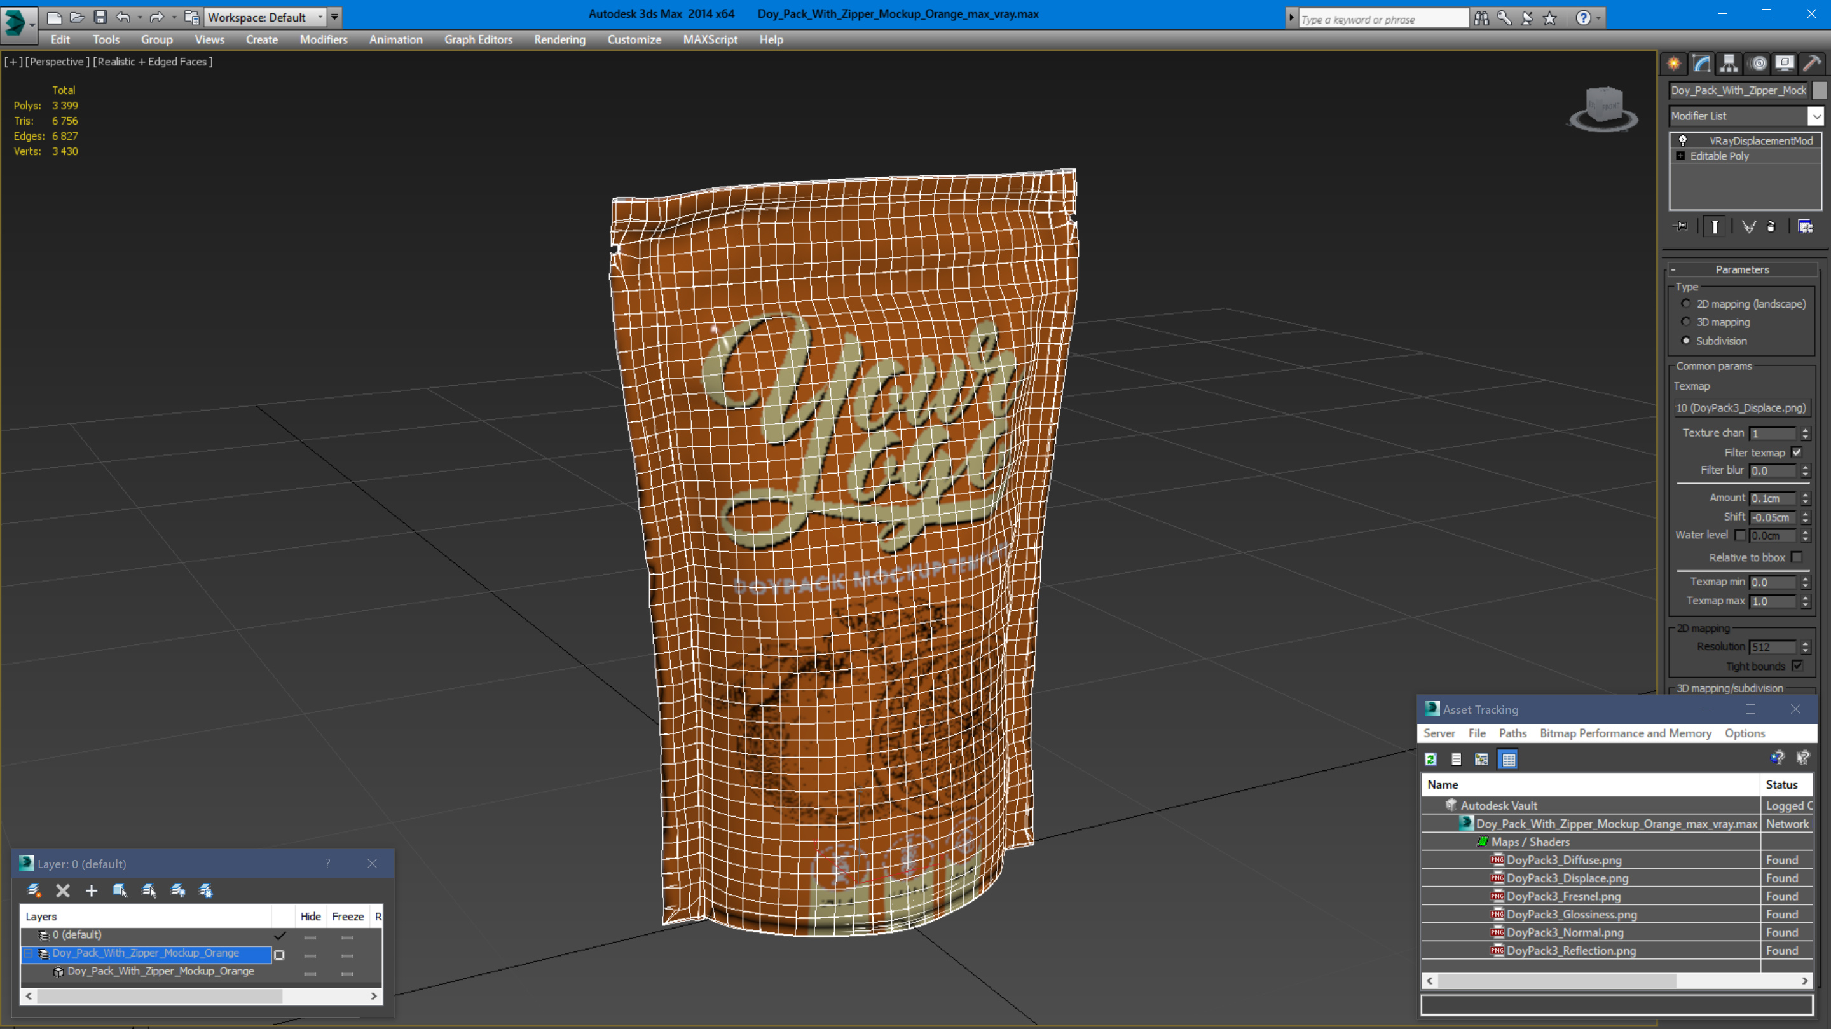This screenshot has height=1029, width=1831.
Task: Click the Redo arrow icon
Action: pyautogui.click(x=157, y=17)
